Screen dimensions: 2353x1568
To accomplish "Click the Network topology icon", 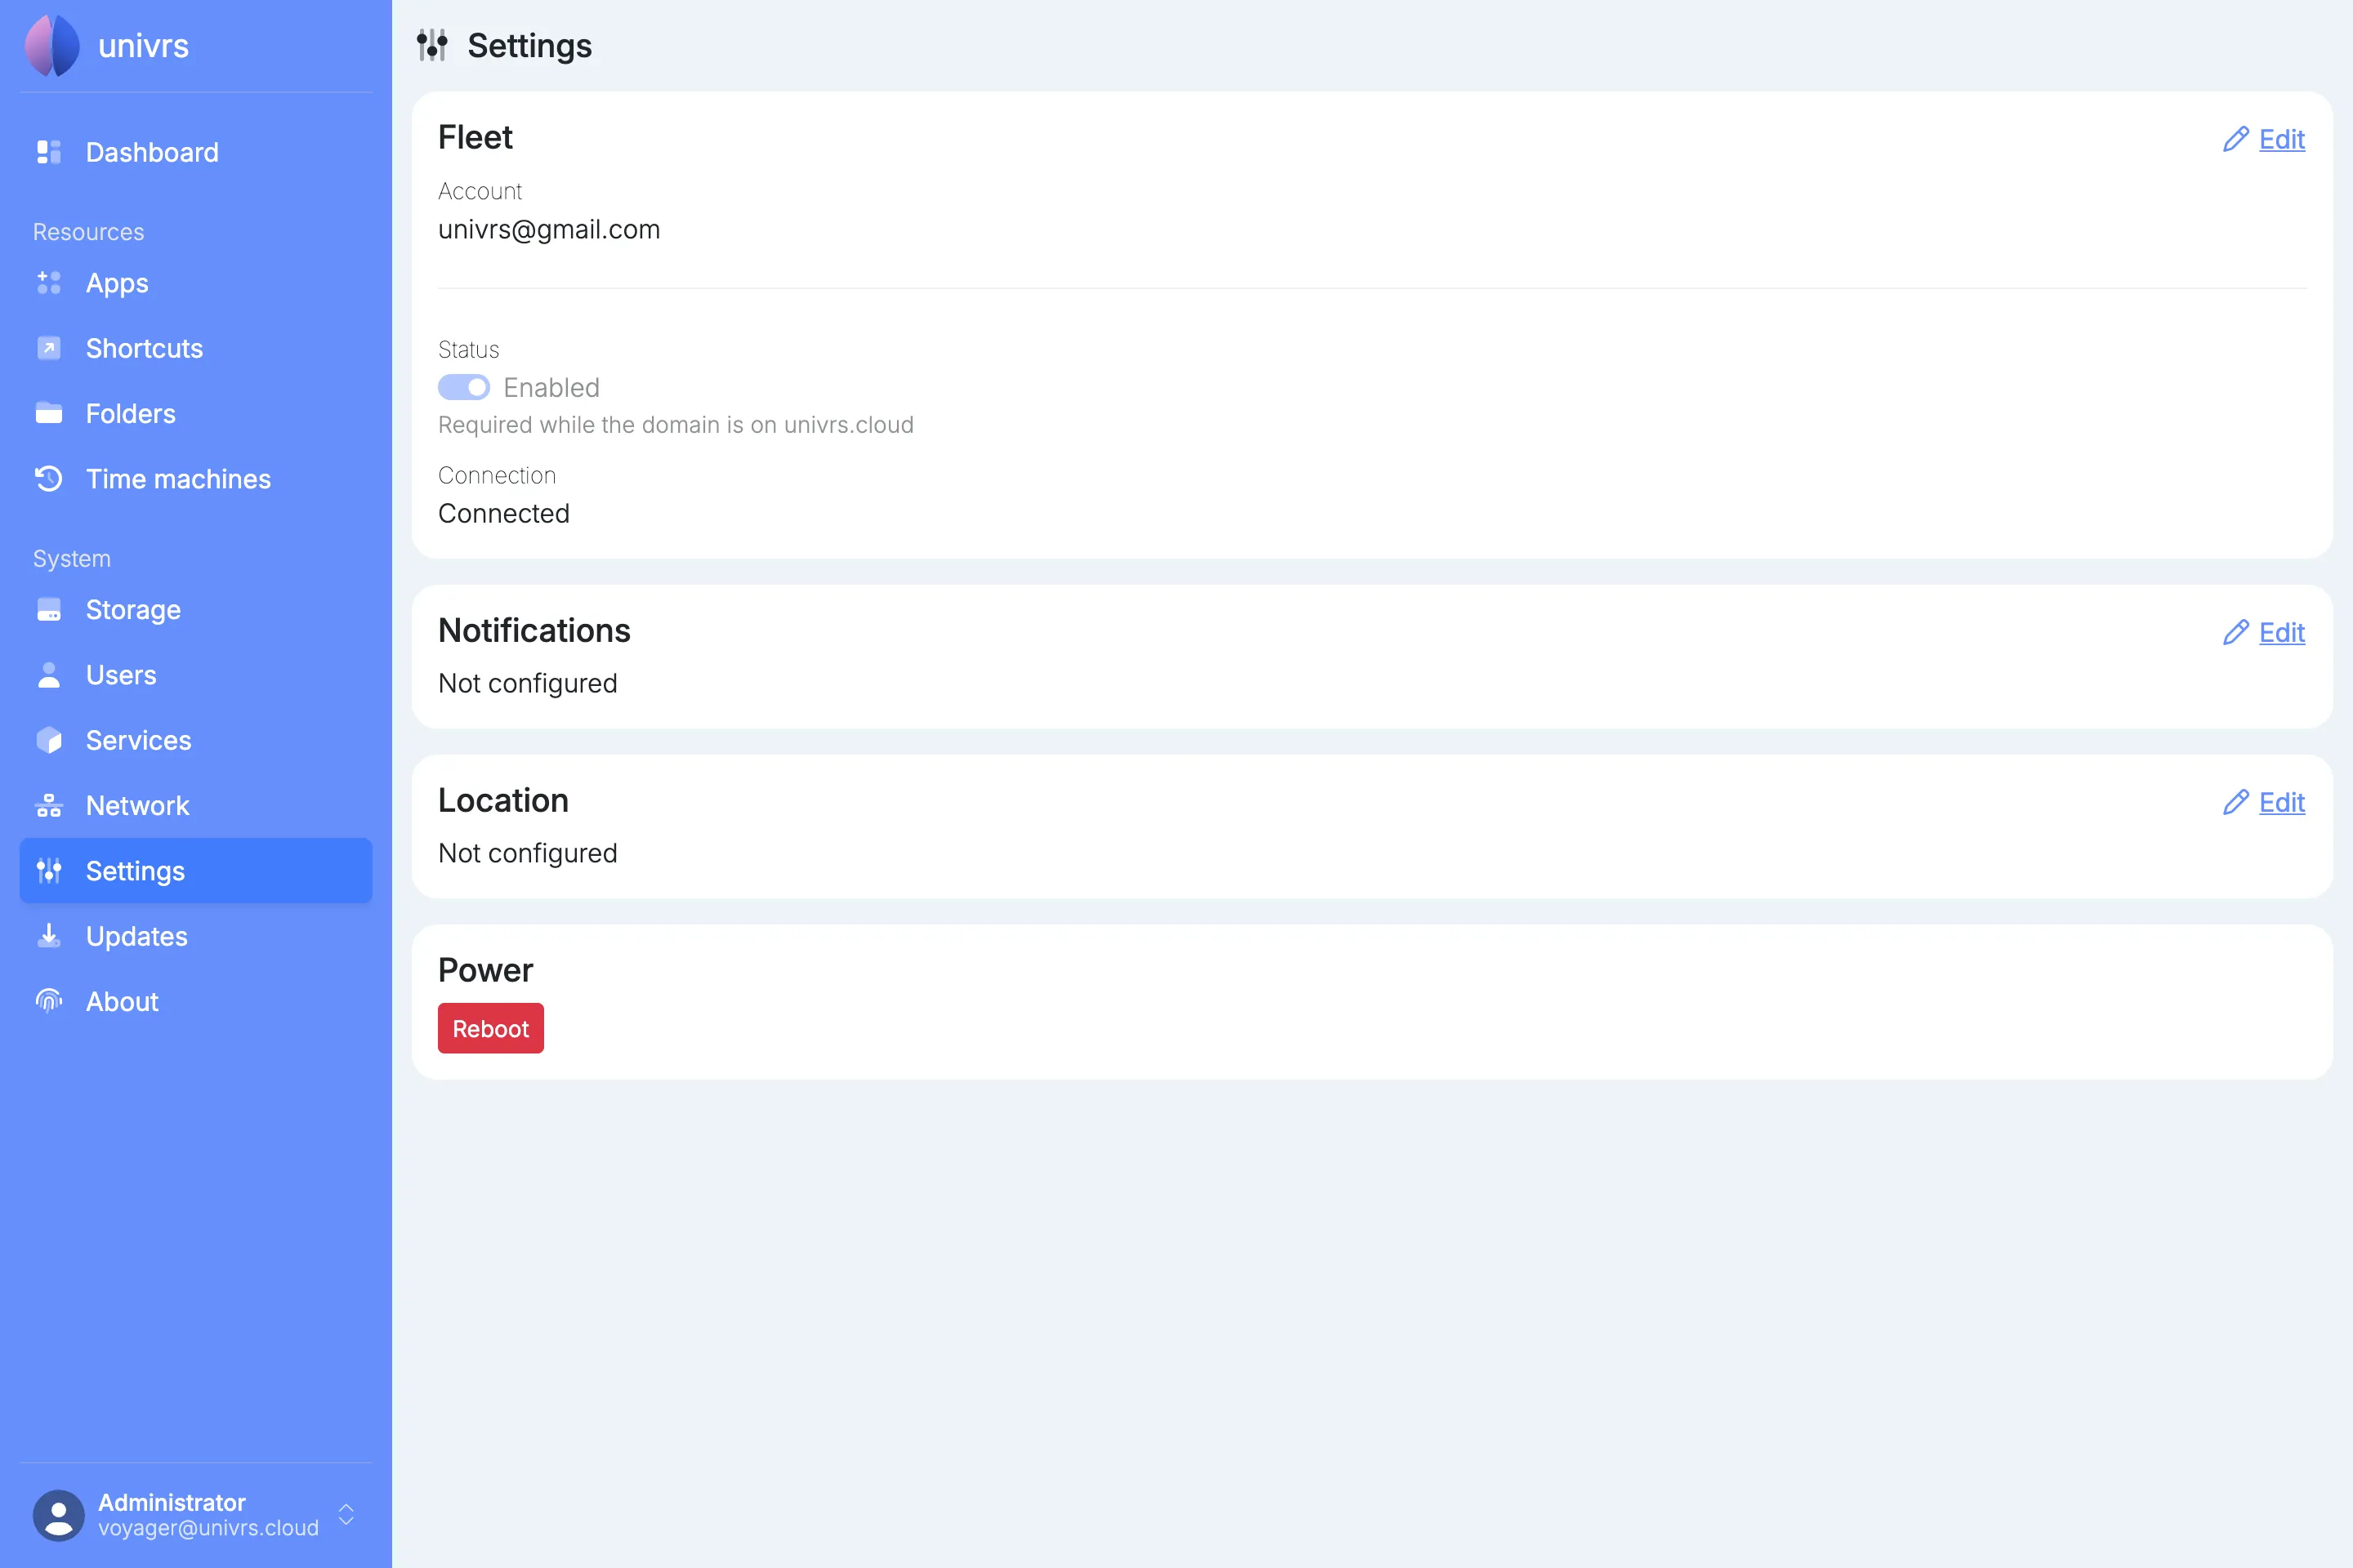I will click(x=49, y=805).
